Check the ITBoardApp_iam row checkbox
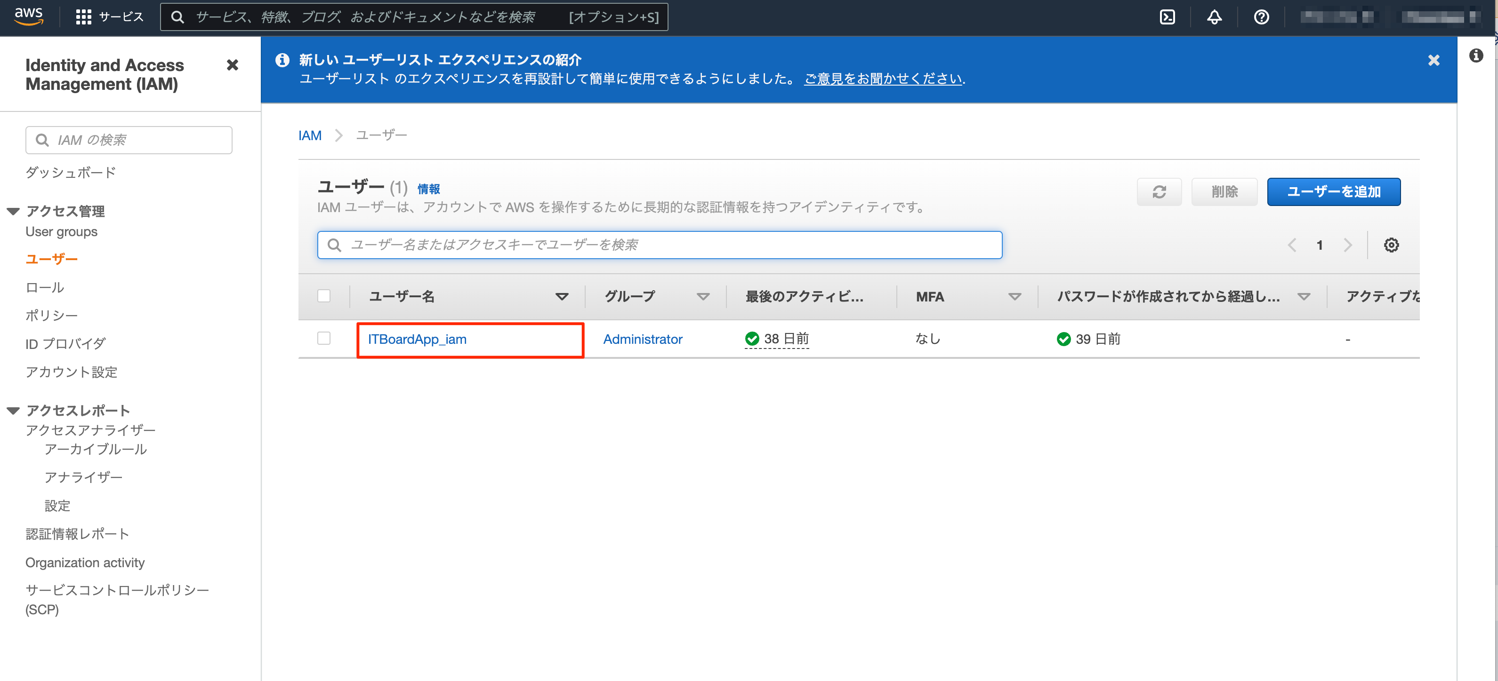Viewport: 1498px width, 681px height. point(324,338)
